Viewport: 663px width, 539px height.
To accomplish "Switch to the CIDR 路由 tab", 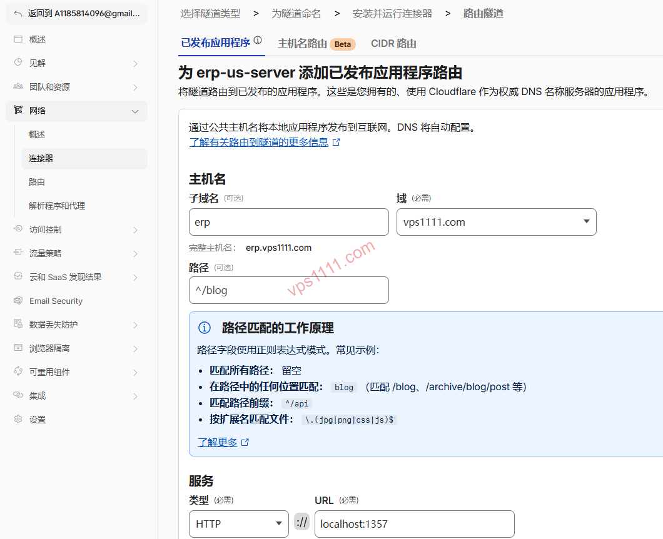I will click(x=393, y=44).
